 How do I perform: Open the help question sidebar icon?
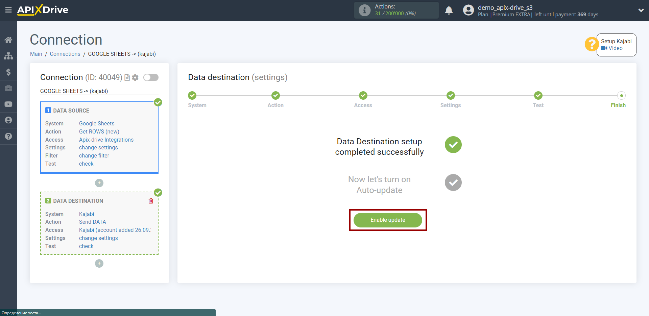pos(8,136)
